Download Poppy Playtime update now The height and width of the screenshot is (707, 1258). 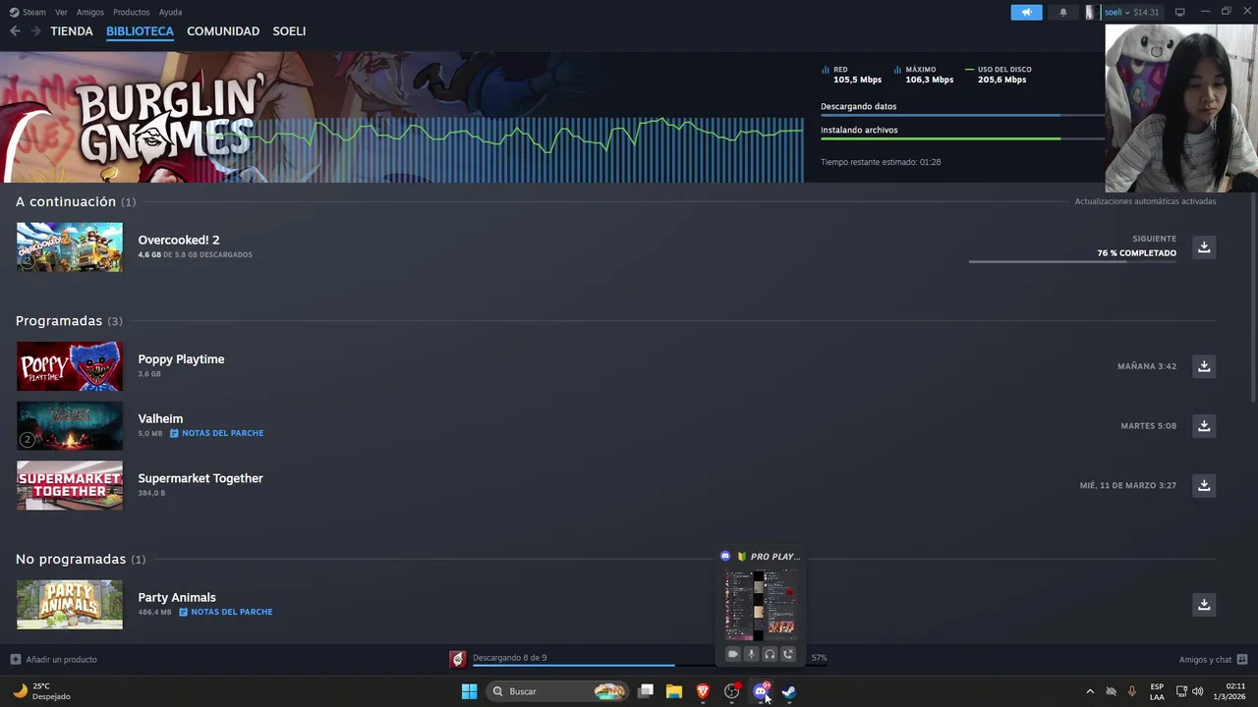pos(1204,366)
